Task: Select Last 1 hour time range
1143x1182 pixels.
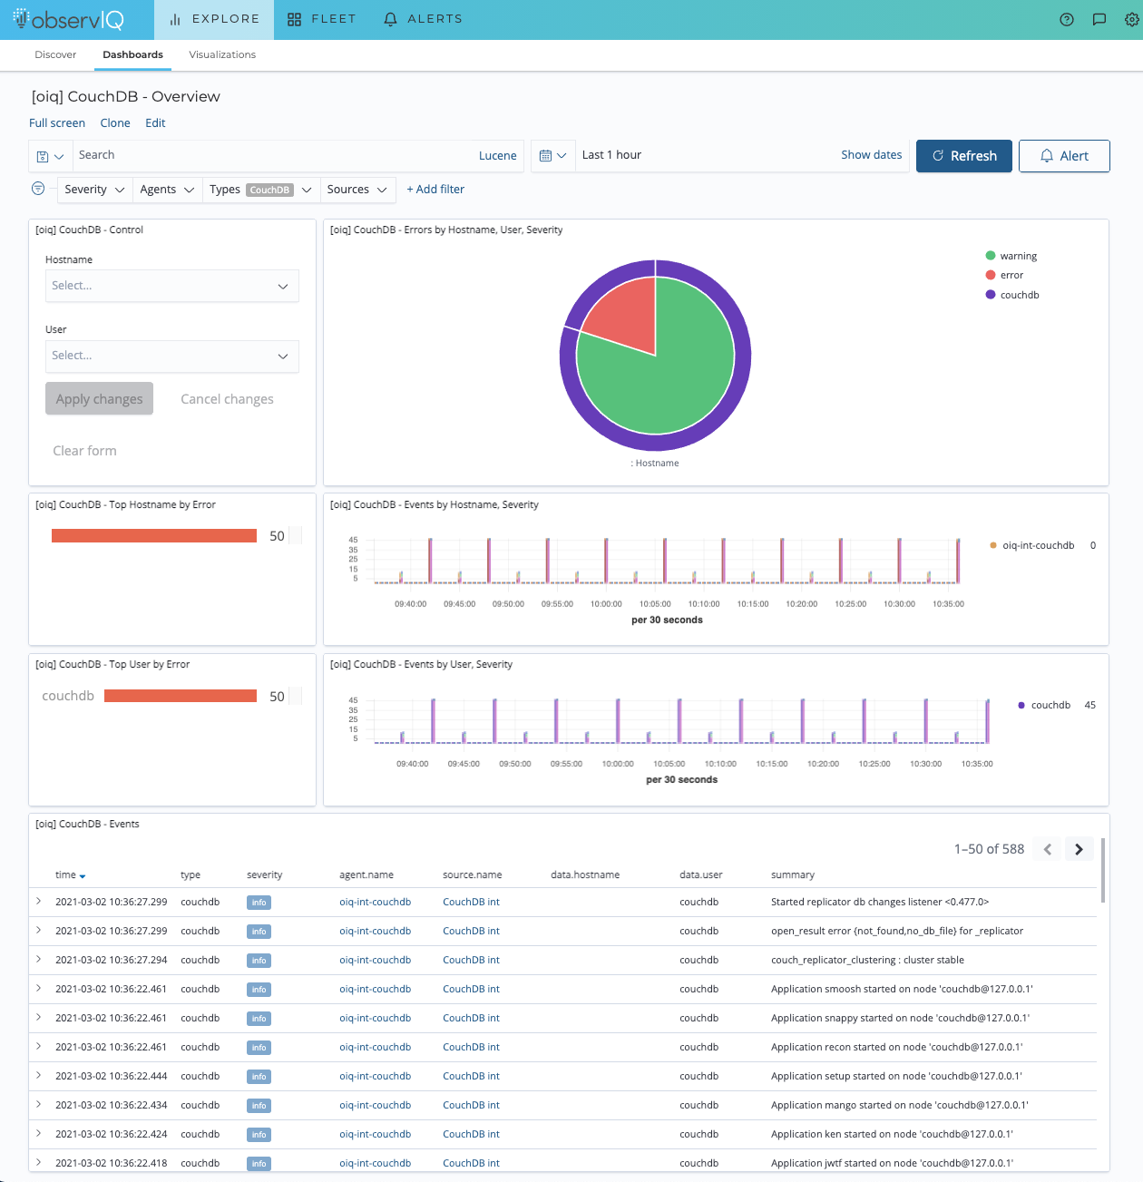Action: click(x=611, y=155)
